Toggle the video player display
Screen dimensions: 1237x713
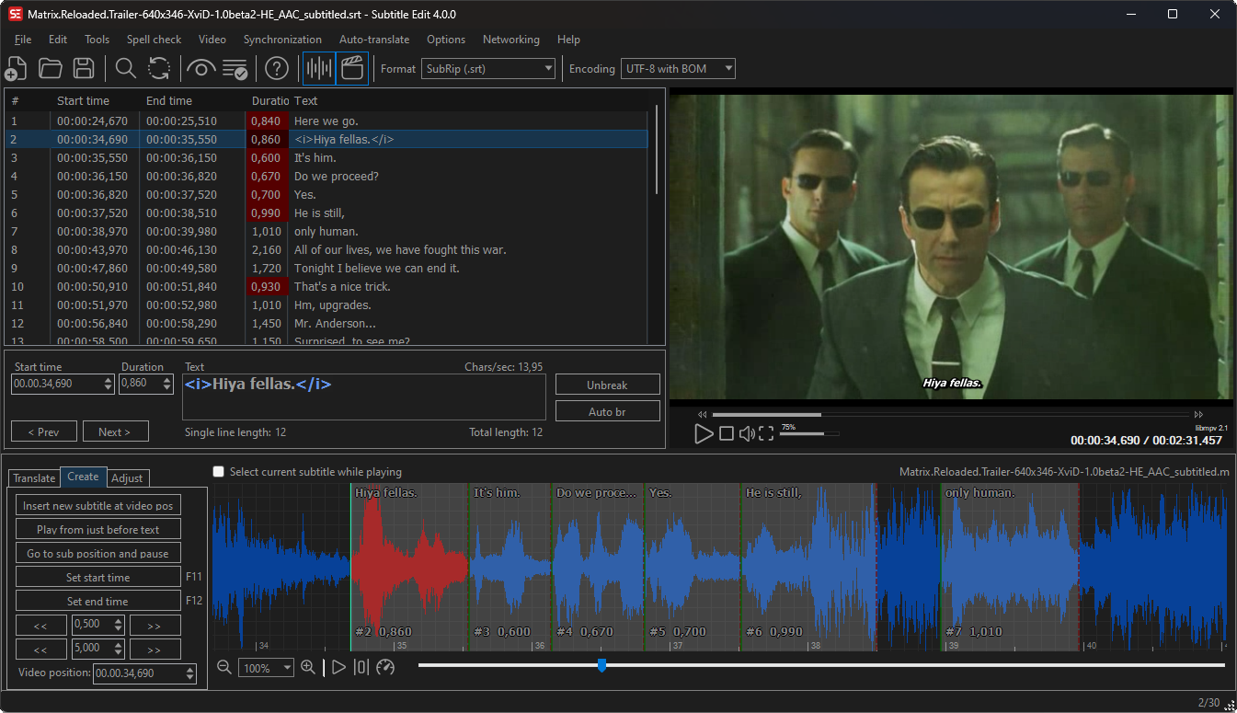pyautogui.click(x=352, y=68)
